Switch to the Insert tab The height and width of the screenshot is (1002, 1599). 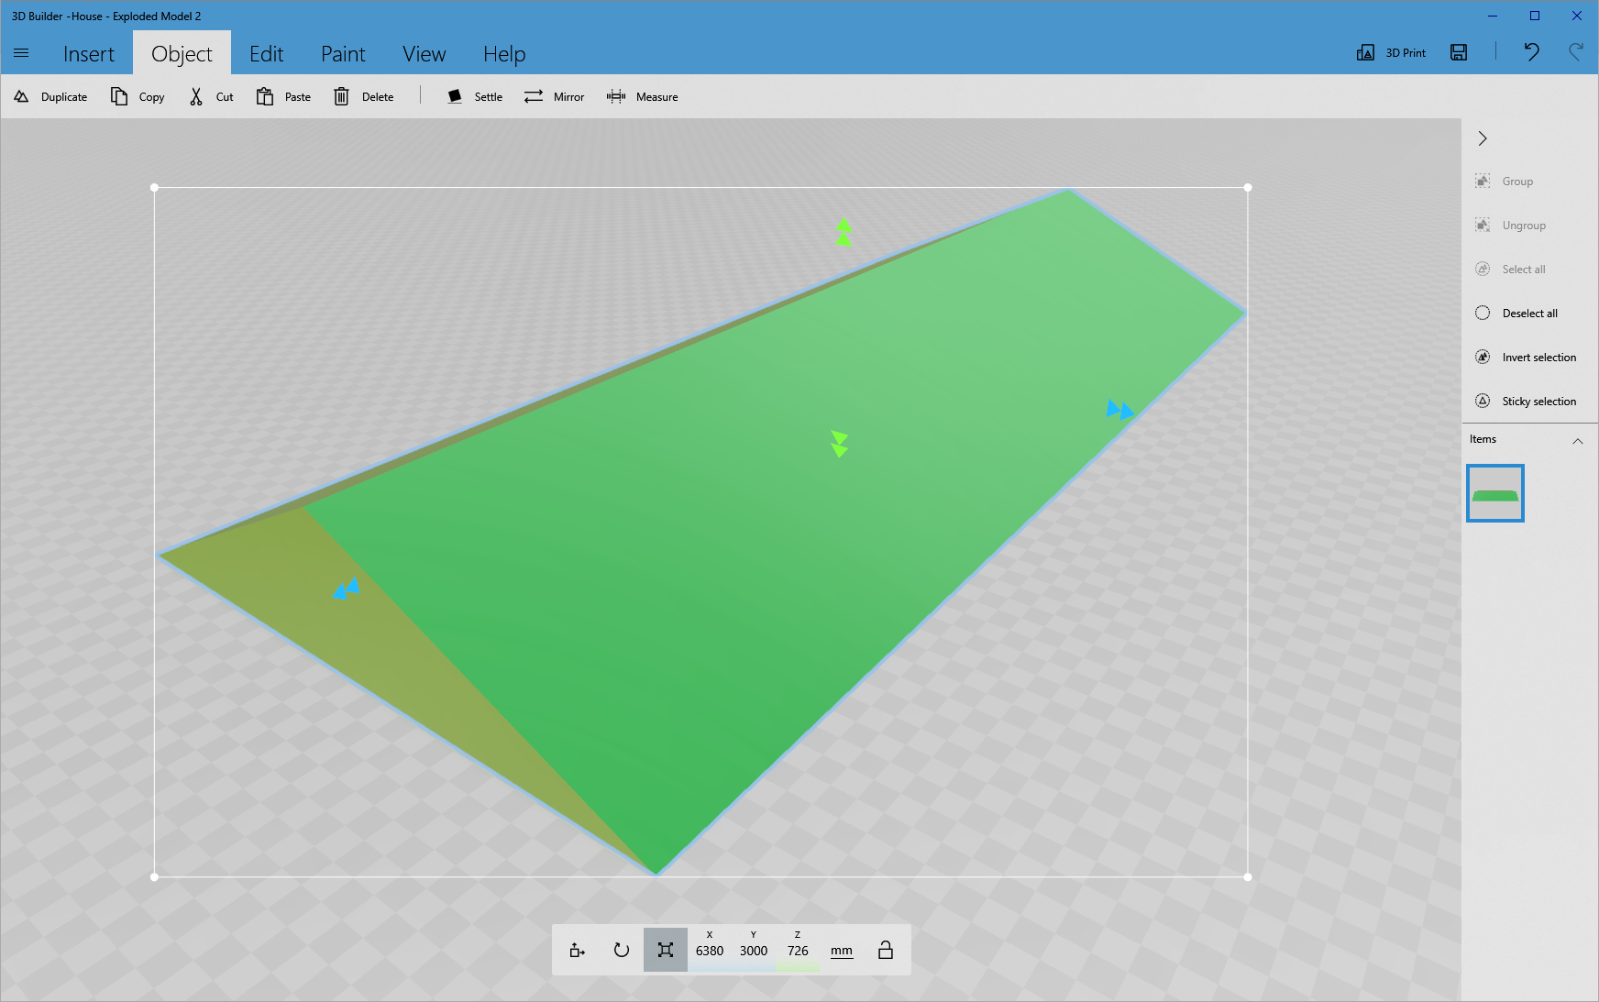coord(89,54)
